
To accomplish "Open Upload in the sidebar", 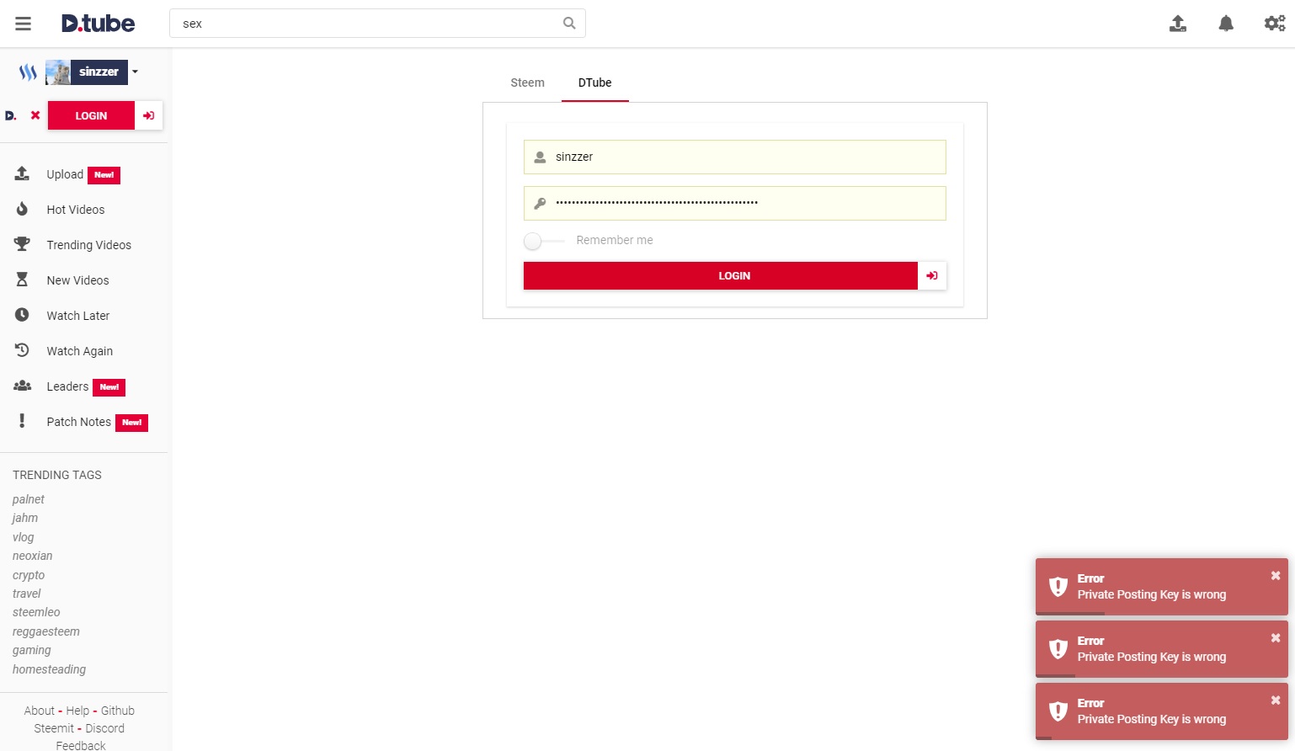I will (65, 174).
